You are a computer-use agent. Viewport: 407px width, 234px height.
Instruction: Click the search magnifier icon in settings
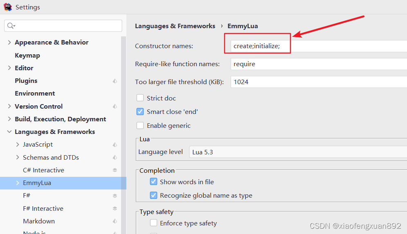[x=11, y=26]
